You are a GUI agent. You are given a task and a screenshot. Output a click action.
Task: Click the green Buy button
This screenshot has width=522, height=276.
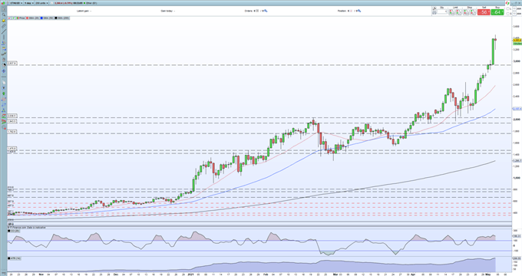pyautogui.click(x=497, y=12)
